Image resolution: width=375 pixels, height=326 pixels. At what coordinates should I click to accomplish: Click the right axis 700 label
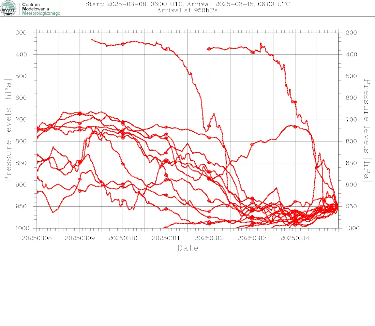click(351, 119)
